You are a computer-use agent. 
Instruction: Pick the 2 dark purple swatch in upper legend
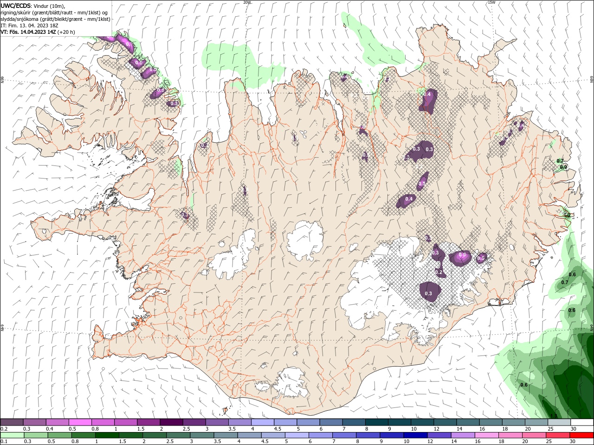coord(171,422)
